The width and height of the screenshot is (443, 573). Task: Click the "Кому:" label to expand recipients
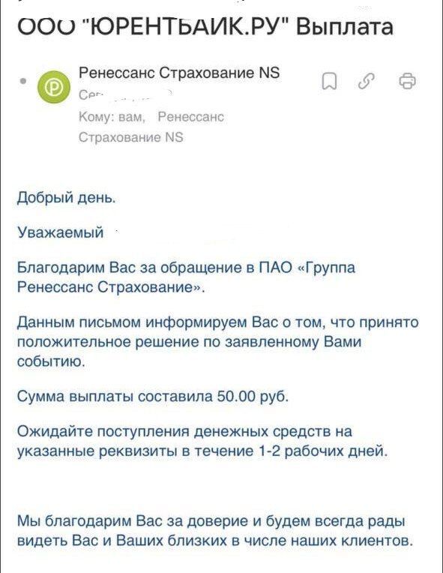pyautogui.click(x=97, y=117)
